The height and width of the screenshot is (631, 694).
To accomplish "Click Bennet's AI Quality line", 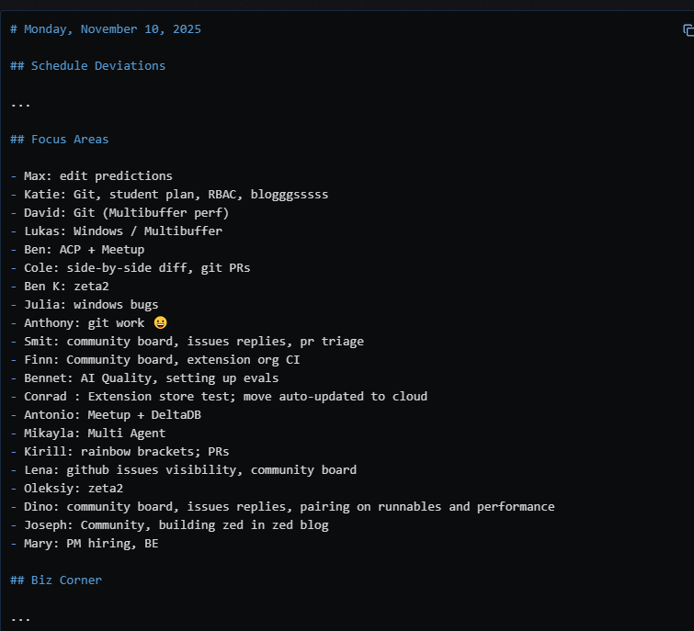I will [x=145, y=378].
